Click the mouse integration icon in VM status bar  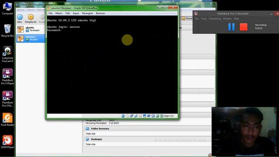[x=157, y=116]
